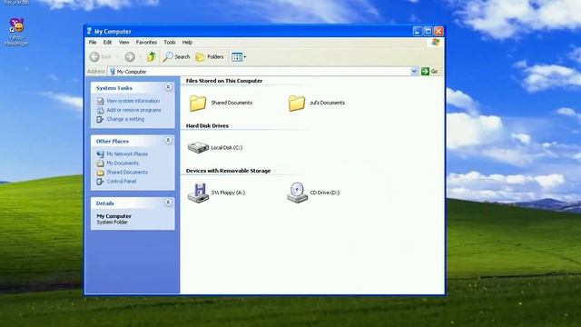This screenshot has width=581, height=327.
Task: Click the CD Drive (D:) label
Action: pos(325,193)
